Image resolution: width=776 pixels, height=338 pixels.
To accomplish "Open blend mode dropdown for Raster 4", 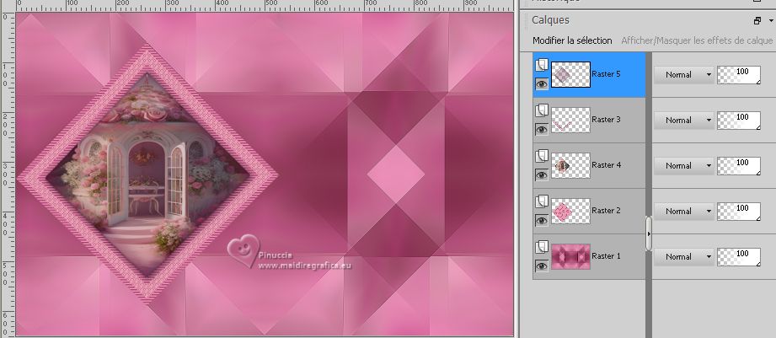I will (x=684, y=166).
